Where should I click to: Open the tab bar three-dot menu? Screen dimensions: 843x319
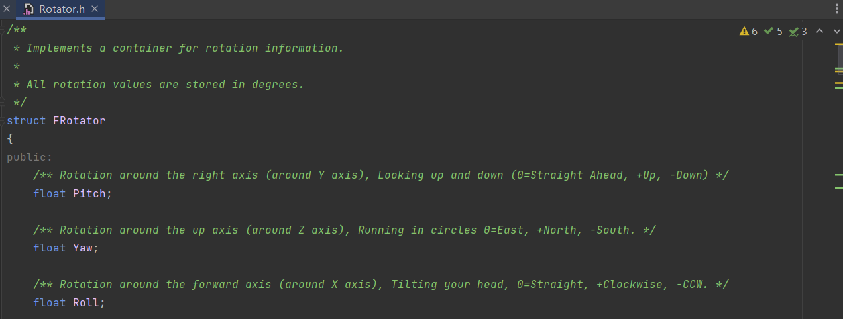pyautogui.click(x=835, y=9)
